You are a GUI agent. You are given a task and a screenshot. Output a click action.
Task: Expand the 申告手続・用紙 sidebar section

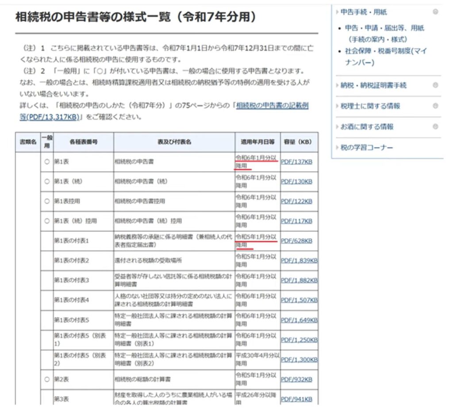point(363,12)
